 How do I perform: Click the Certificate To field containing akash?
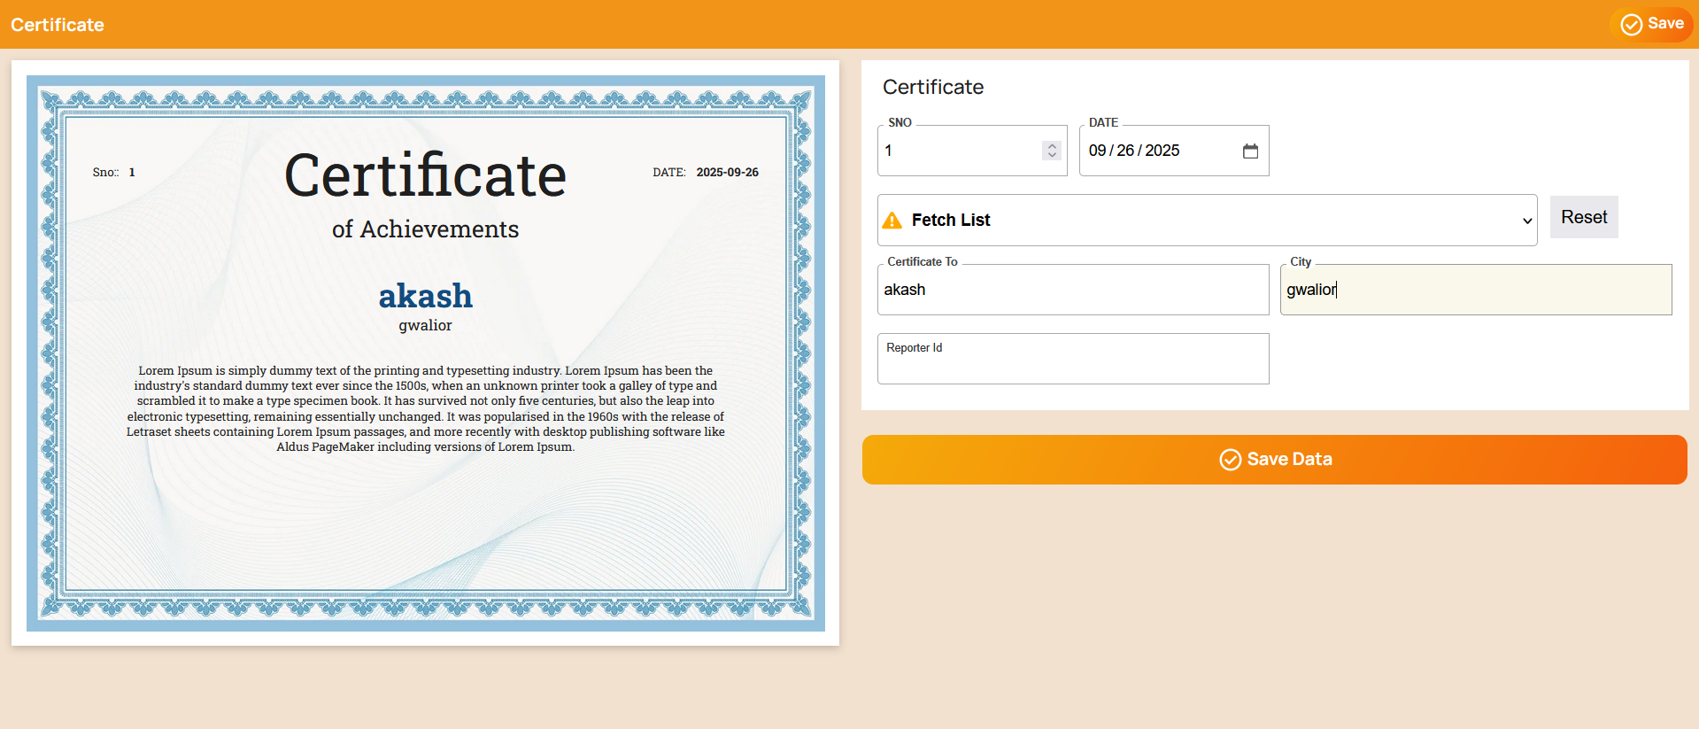1072,291
